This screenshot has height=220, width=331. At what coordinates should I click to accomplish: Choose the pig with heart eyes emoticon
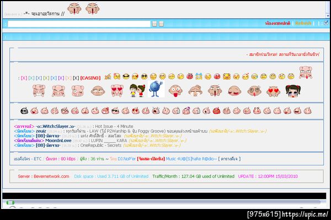click(x=117, y=91)
